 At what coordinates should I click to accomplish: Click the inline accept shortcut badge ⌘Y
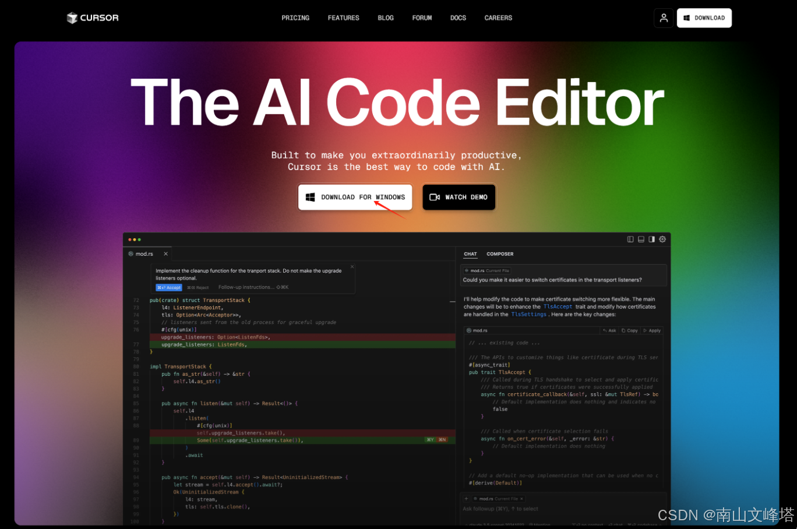pyautogui.click(x=431, y=440)
